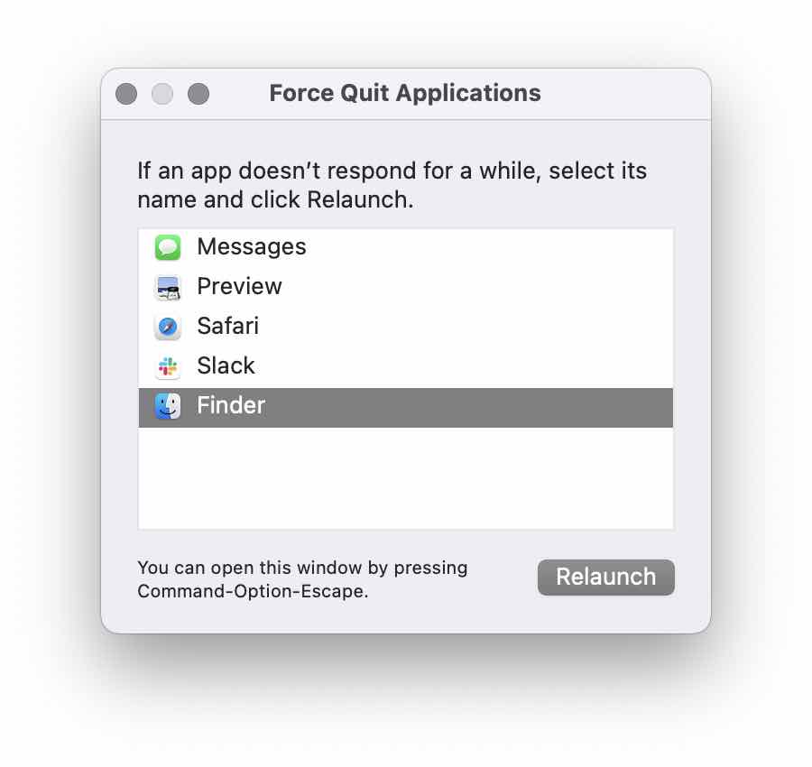Image resolution: width=812 pixels, height=767 pixels.
Task: Click the green Messages app icon
Action: pyautogui.click(x=168, y=247)
